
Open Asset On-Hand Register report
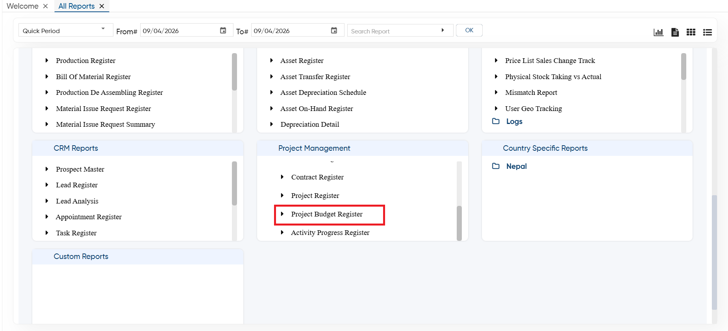click(317, 109)
